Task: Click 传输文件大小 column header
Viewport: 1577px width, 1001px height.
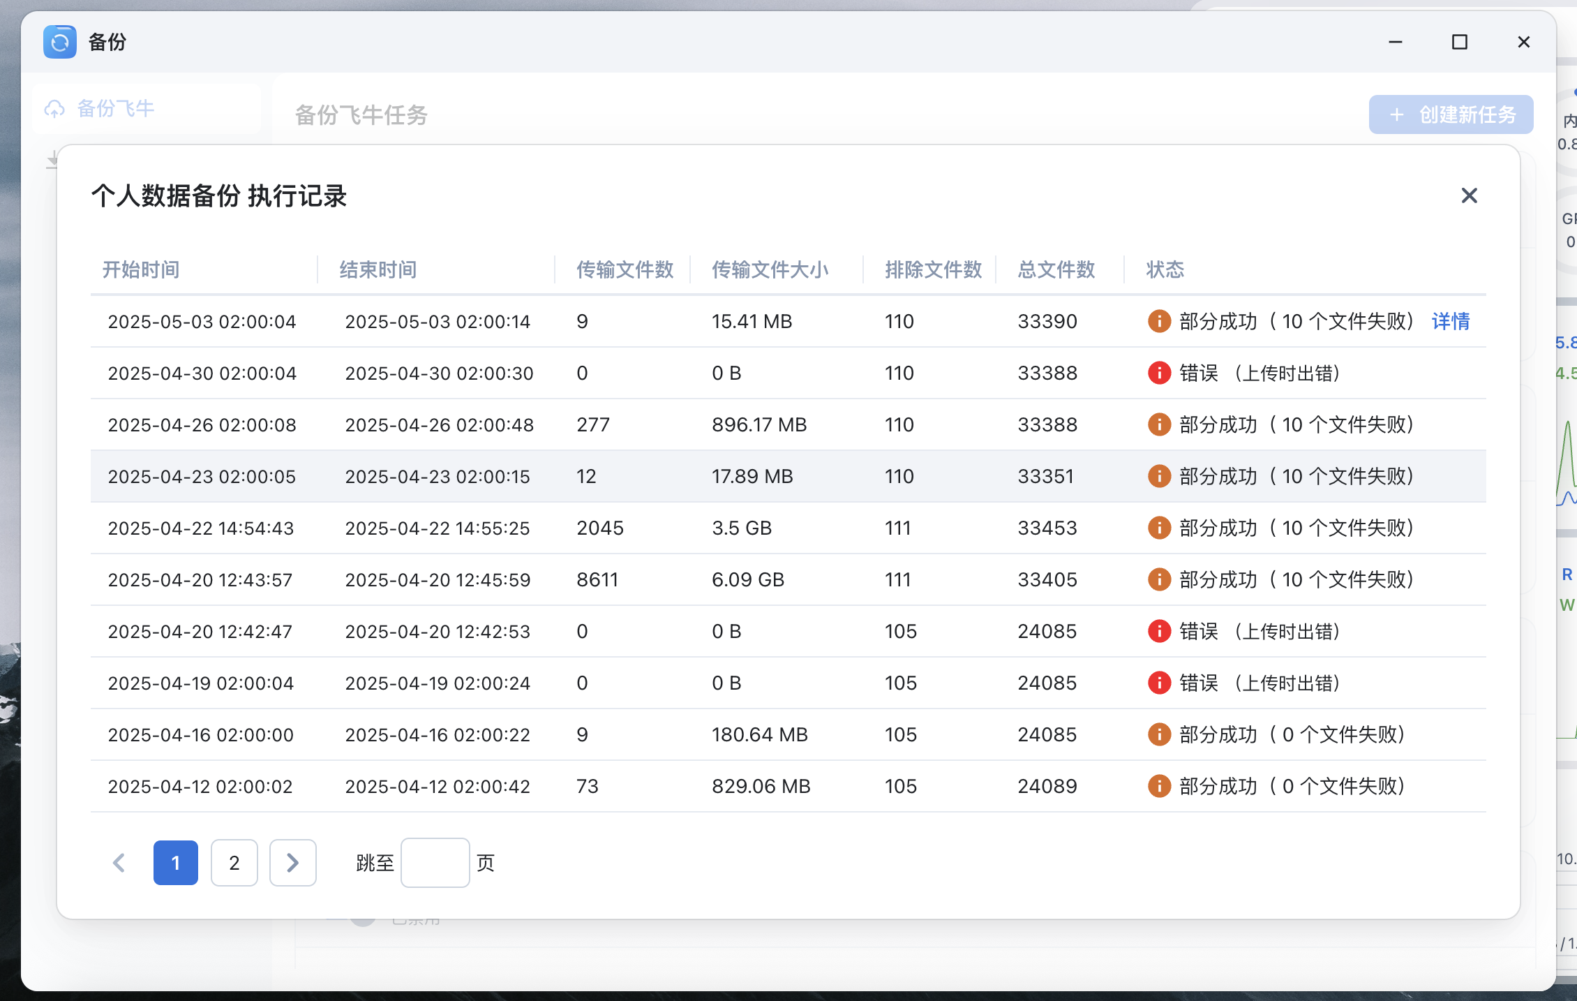Action: click(x=770, y=269)
